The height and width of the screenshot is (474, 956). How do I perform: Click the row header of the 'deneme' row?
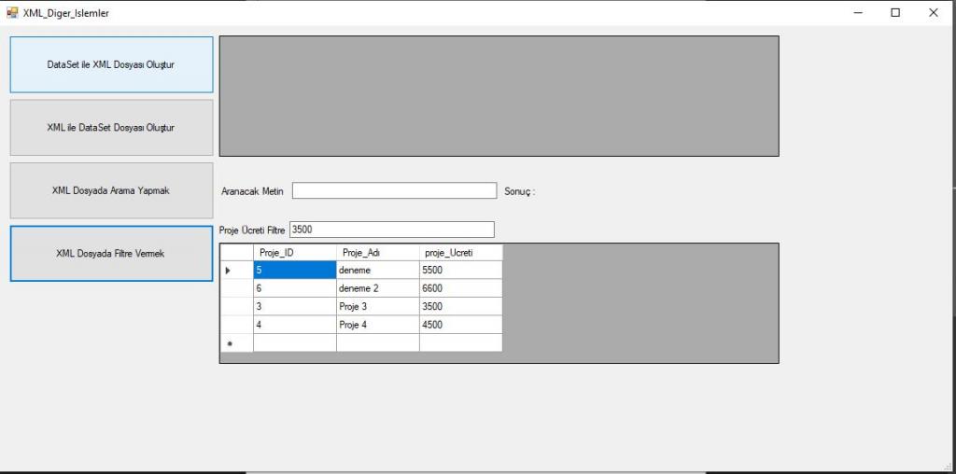[x=236, y=270]
